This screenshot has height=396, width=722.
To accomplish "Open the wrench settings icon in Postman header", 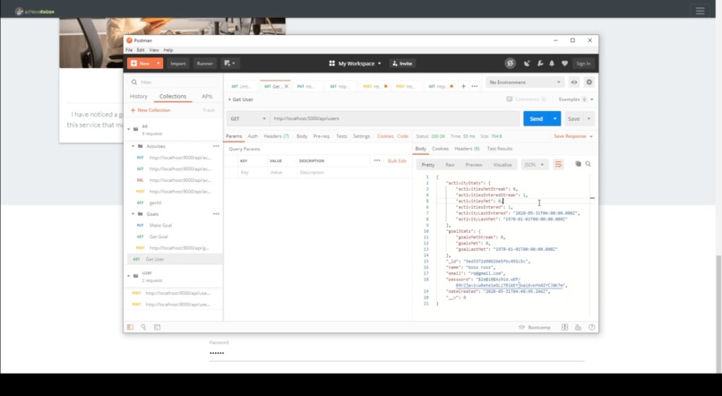I will (539, 64).
